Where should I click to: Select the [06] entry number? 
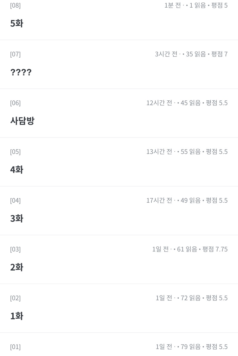(15, 103)
